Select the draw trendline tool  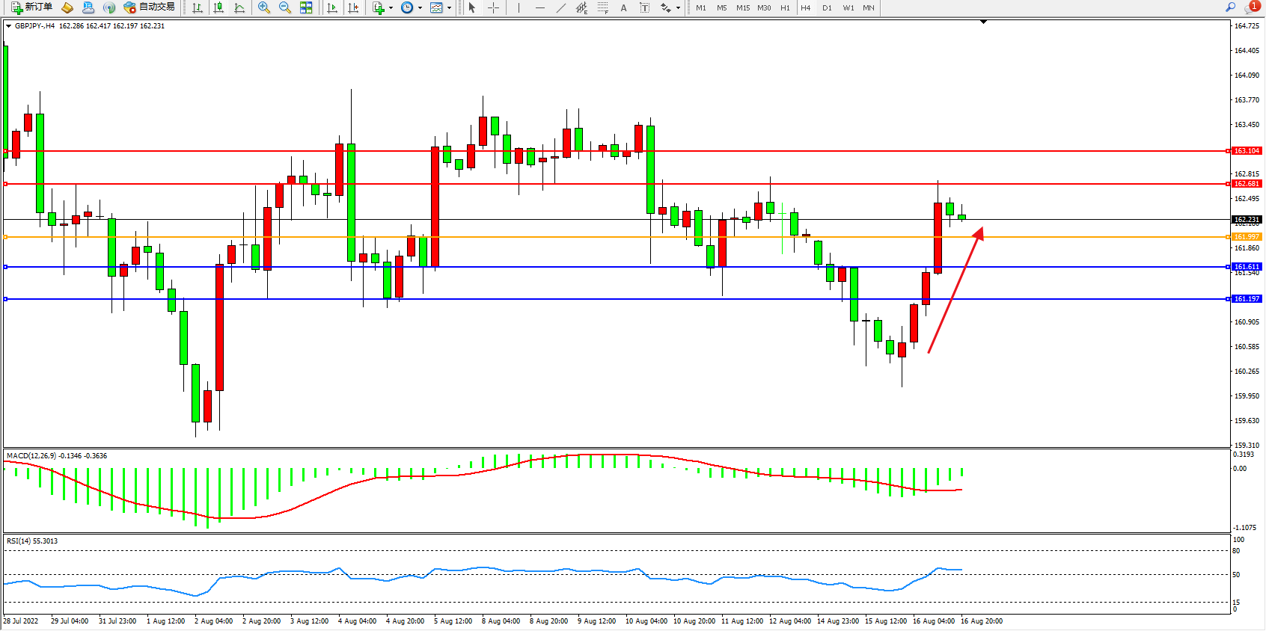point(561,7)
